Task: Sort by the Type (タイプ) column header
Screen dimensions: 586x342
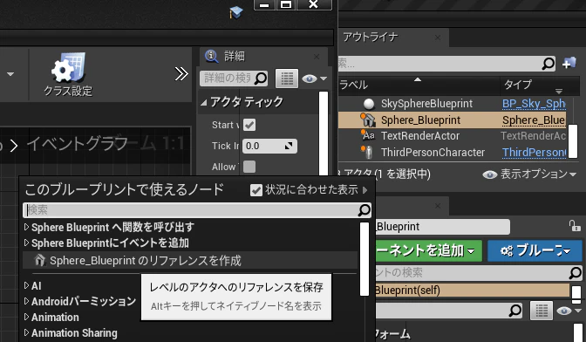Action: point(518,85)
